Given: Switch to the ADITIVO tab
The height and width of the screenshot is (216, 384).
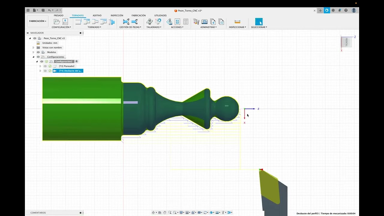Looking at the screenshot, I should click(x=97, y=15).
